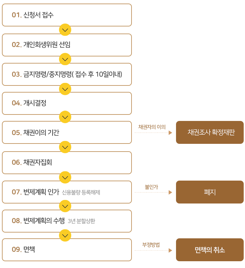Open step 03 금지명령/중지명령 box
The height and width of the screenshot is (268, 245).
point(67,74)
